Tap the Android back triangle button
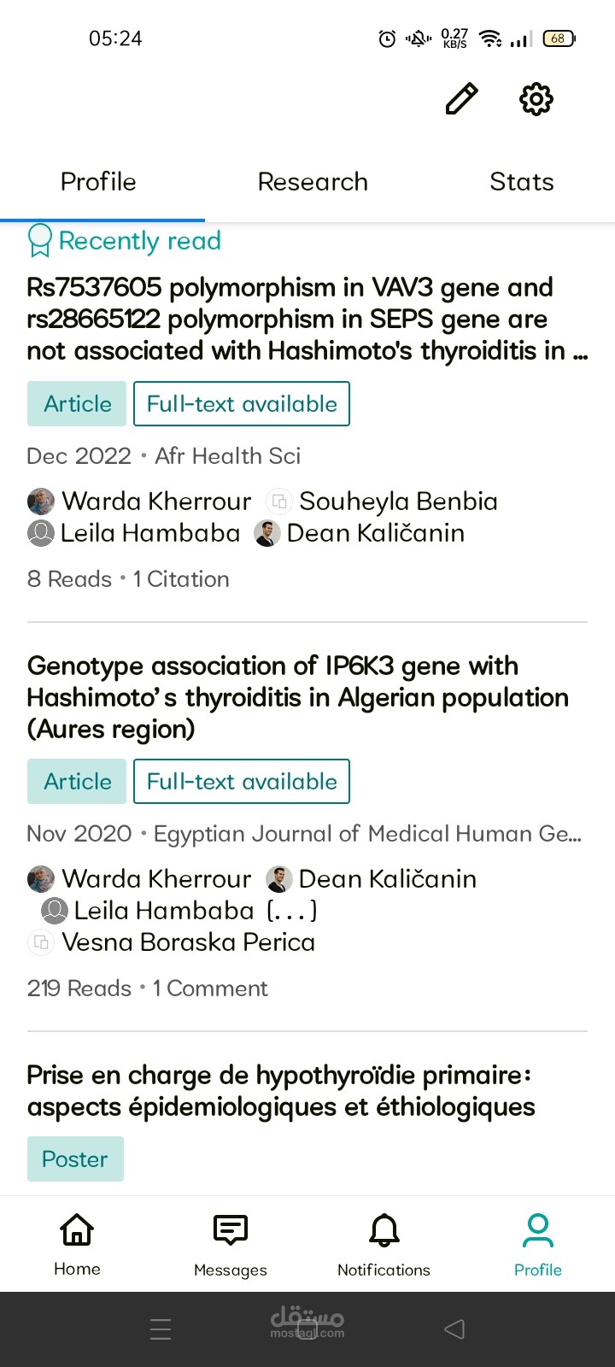 coord(454,1329)
